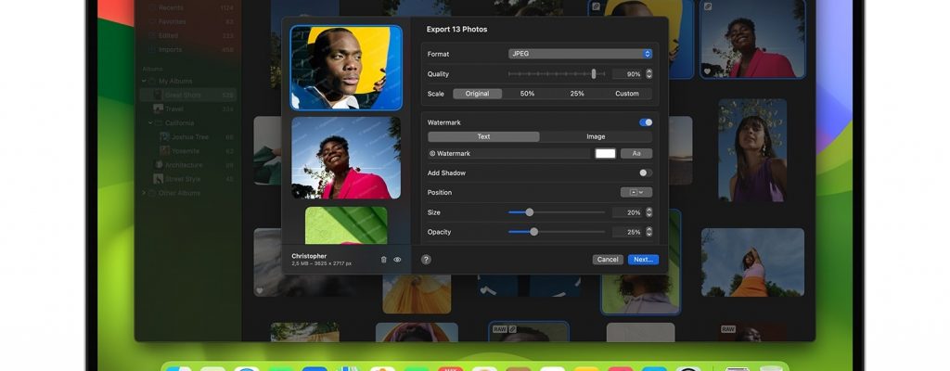Expand the Other Albums group
The image size is (950, 371).
144,193
